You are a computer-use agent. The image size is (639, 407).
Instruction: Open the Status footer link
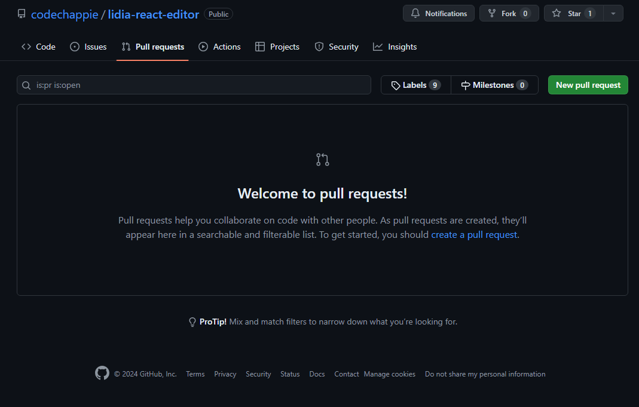point(290,374)
